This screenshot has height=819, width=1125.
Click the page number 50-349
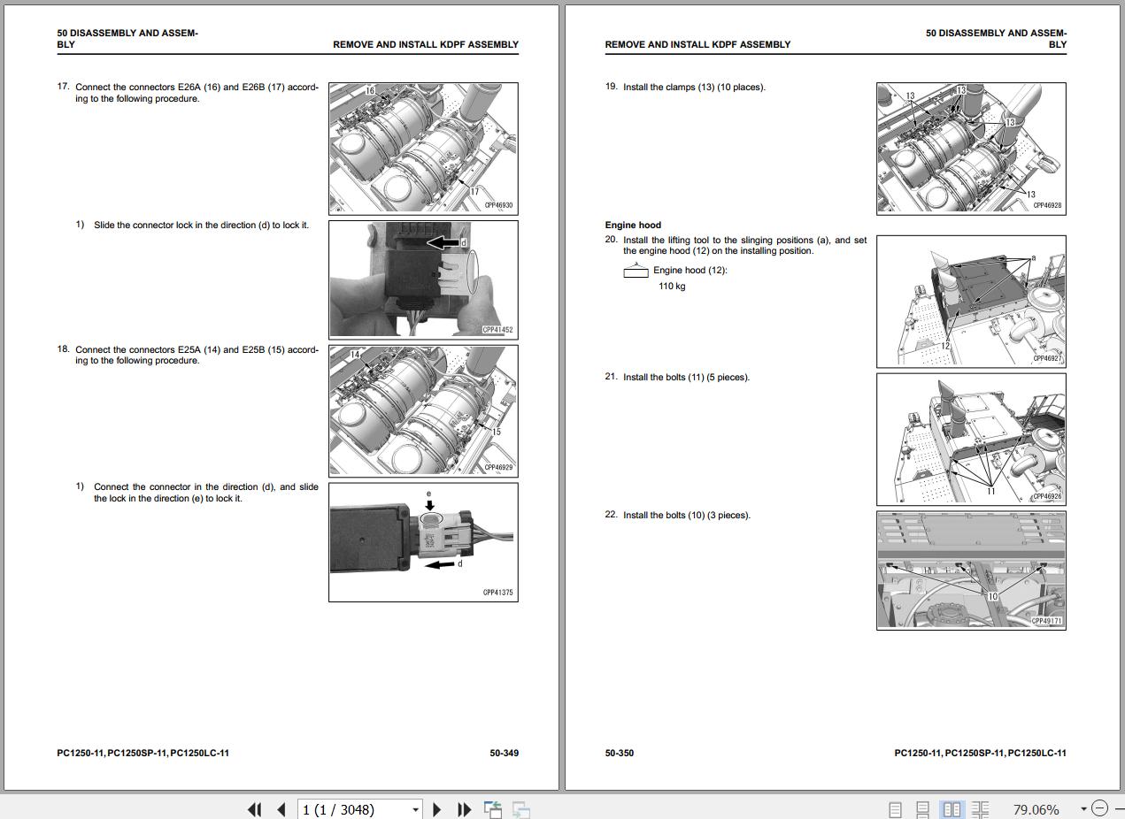[x=504, y=753]
